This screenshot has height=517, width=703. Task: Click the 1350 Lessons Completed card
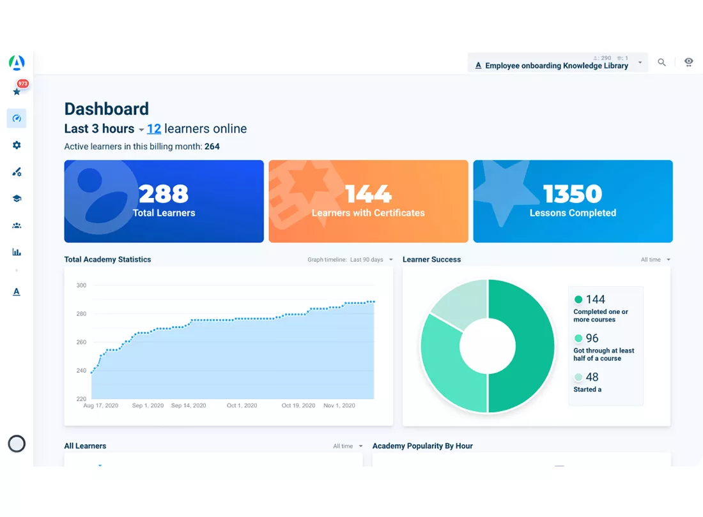[x=573, y=202]
